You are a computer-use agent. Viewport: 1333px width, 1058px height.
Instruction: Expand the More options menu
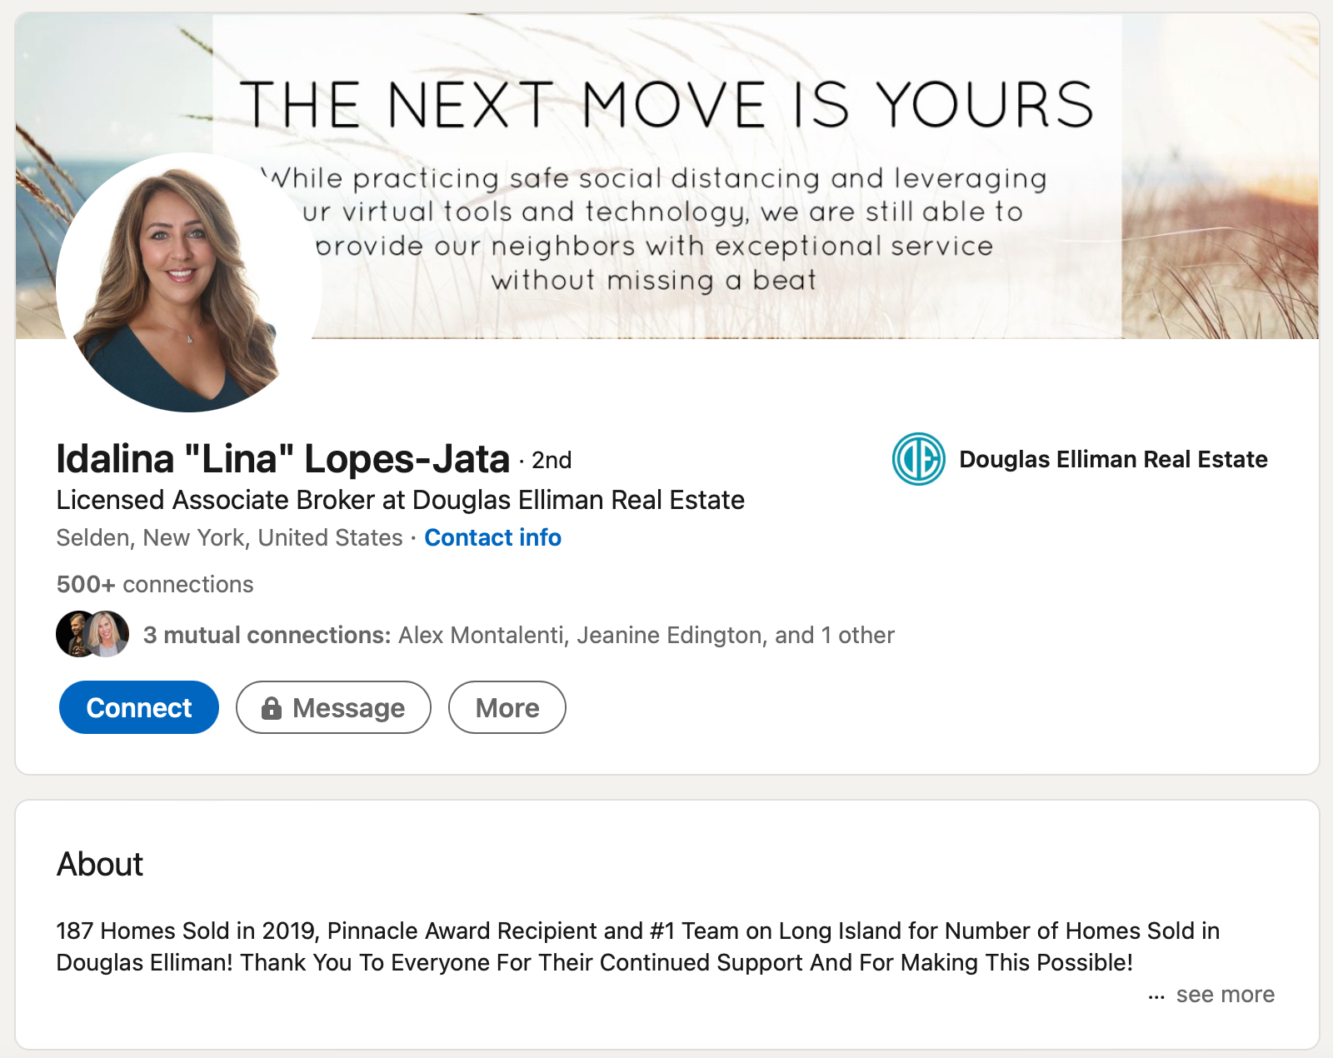pyautogui.click(x=507, y=707)
